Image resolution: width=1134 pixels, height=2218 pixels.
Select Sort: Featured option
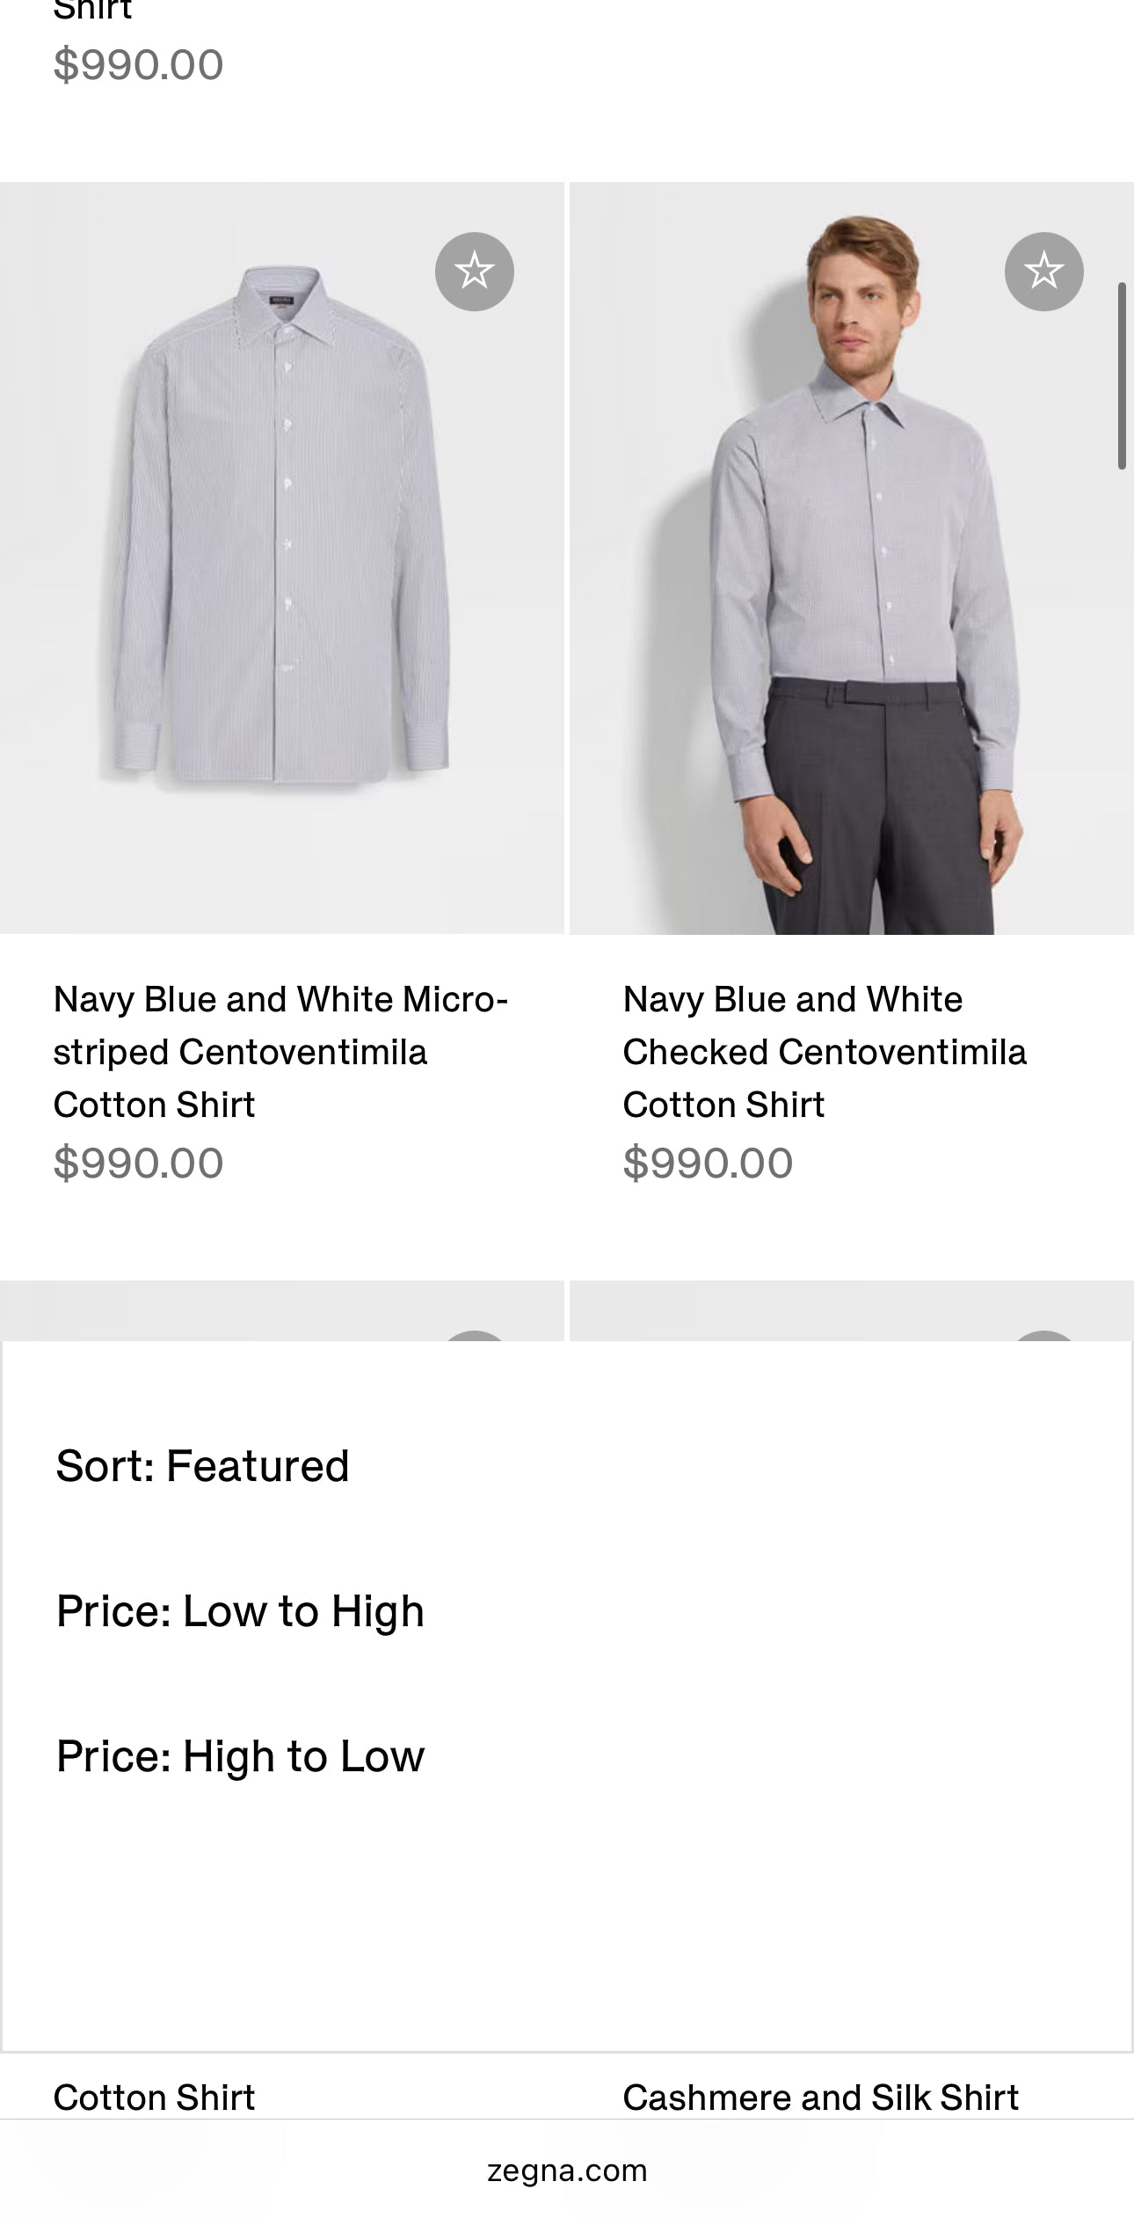point(202,1466)
